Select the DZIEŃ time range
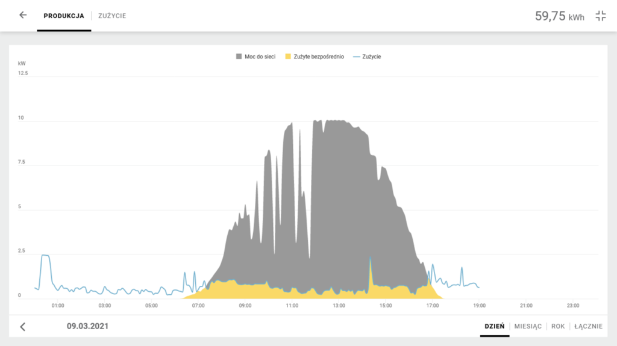Image resolution: width=617 pixels, height=346 pixels. (494, 326)
